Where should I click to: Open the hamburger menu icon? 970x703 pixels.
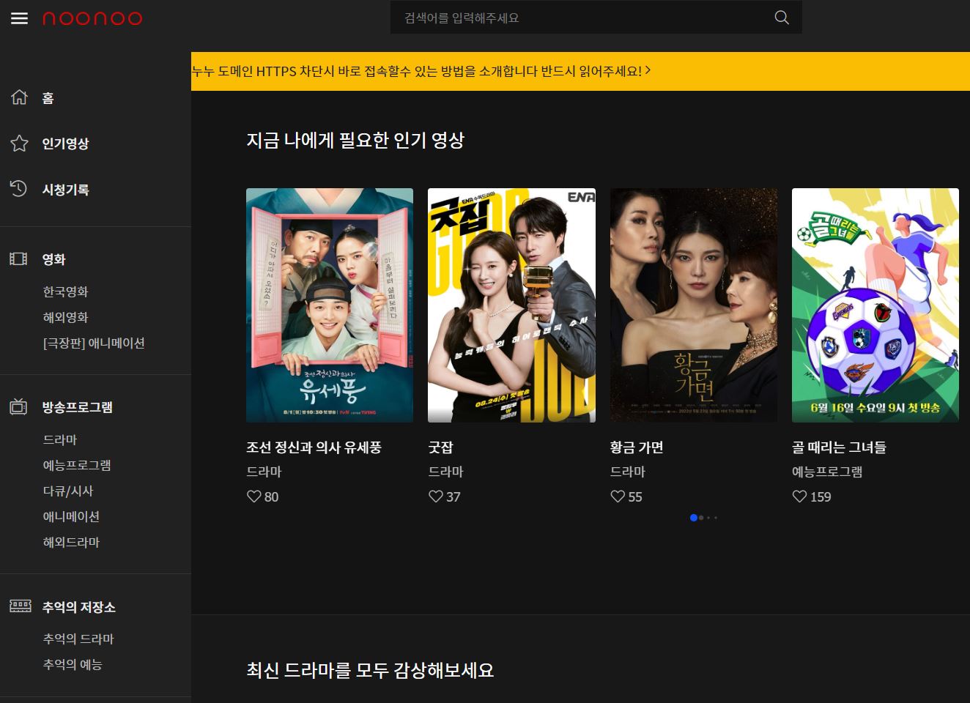(19, 18)
